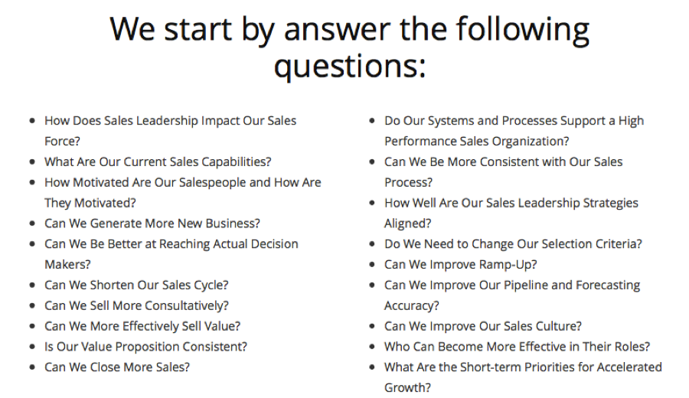Click 'Can We Close More Sales?'
689x398 pixels.
tap(117, 367)
